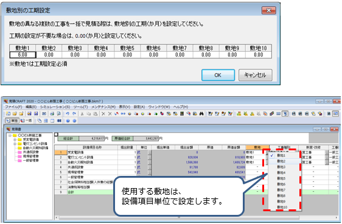The image size is (342, 224).
Task: Click the binoculars search icon
Action: point(201,114)
